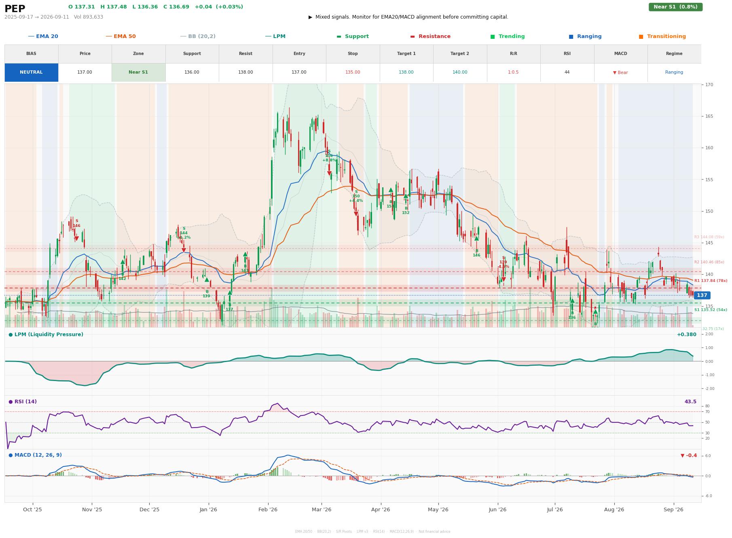The width and height of the screenshot is (732, 538).
Task: Click the Sep '26 date axis label
Action: tap(673, 510)
